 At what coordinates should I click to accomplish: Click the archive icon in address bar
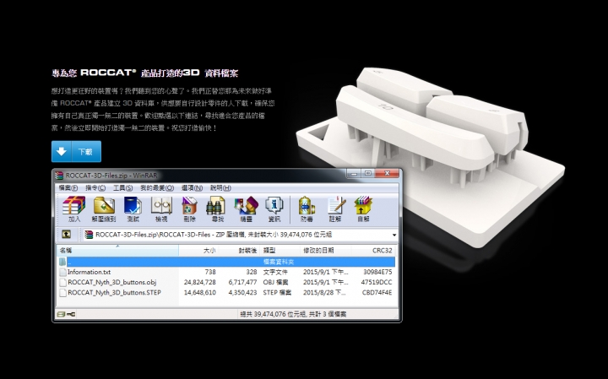pyautogui.click(x=89, y=235)
